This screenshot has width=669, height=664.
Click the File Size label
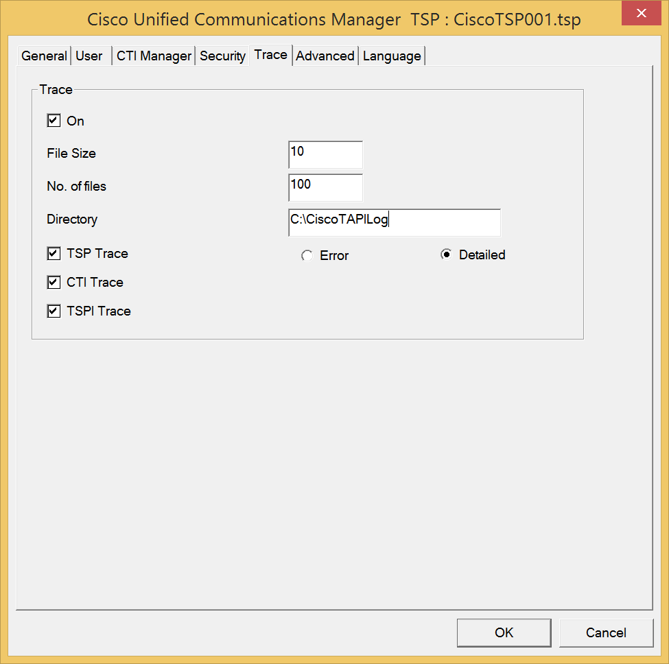tap(71, 154)
